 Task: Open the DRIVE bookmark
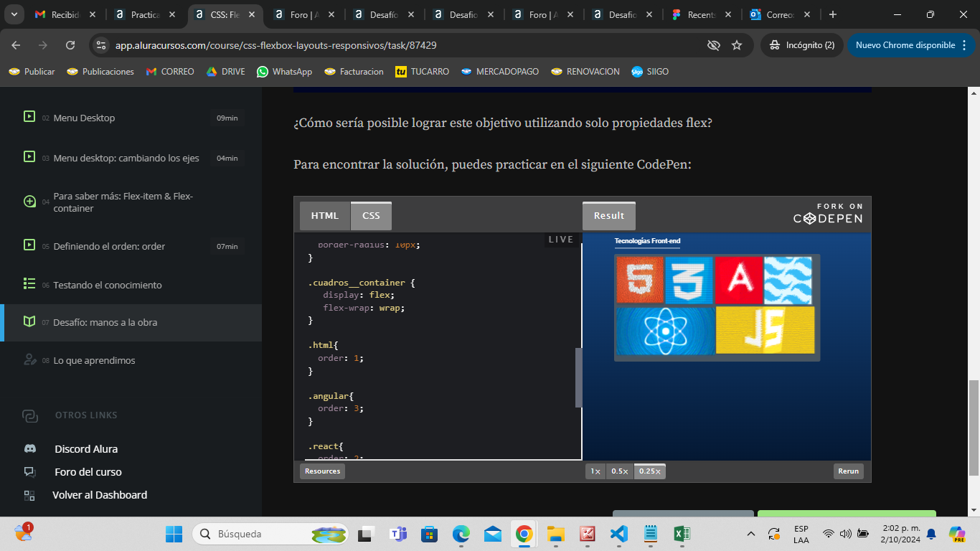226,72
